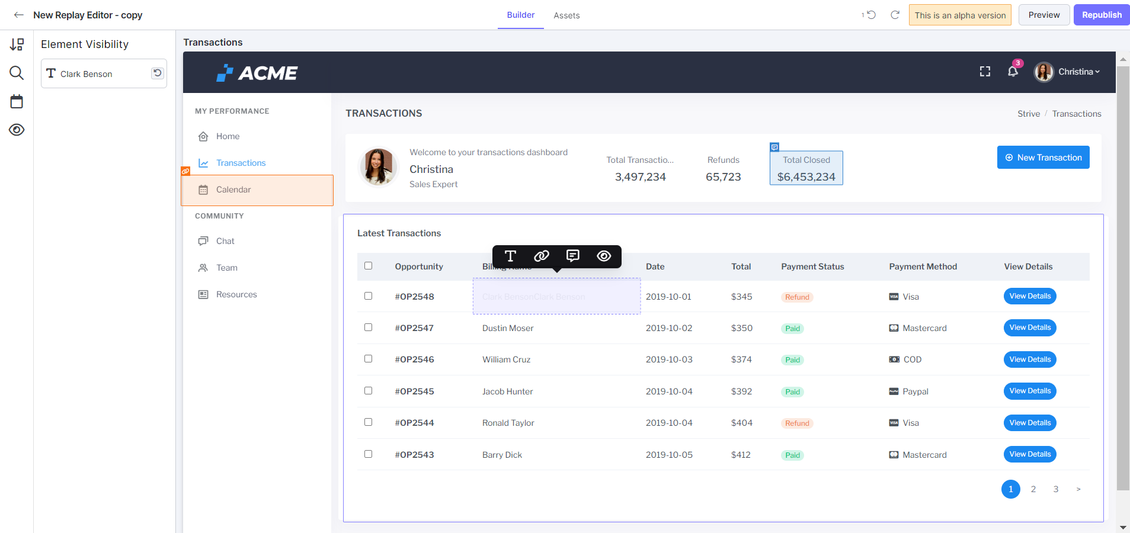Click the link icon in floating toolbar
The image size is (1130, 533).
click(542, 256)
